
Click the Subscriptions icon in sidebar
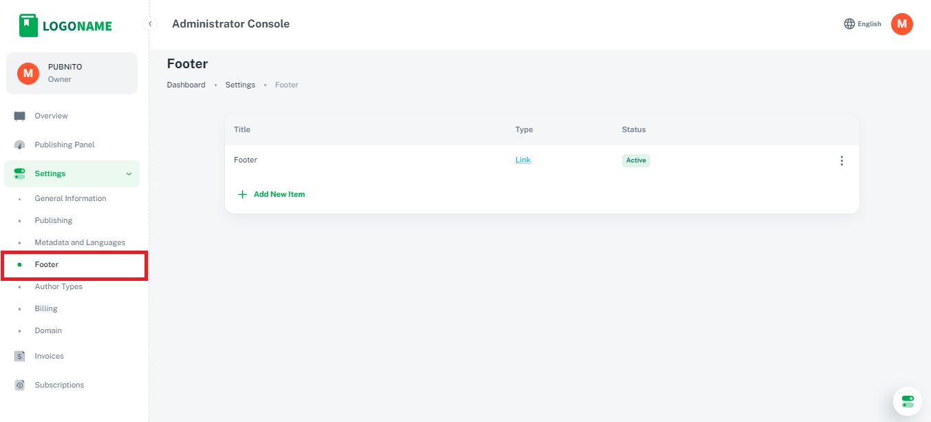pyautogui.click(x=20, y=386)
